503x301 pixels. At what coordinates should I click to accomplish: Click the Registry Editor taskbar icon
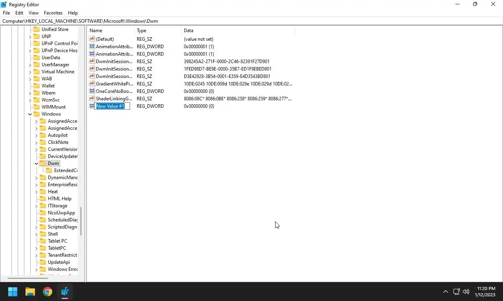pos(65,292)
